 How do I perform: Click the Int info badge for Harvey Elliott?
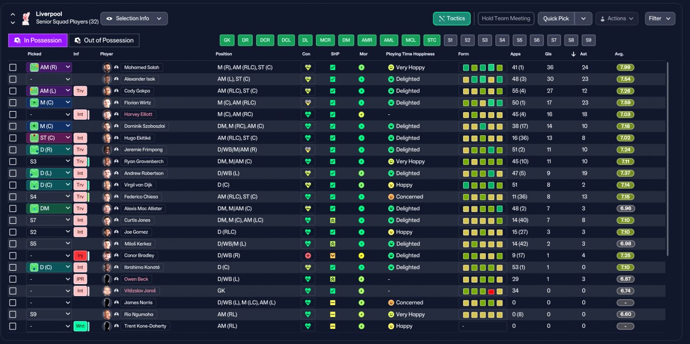click(x=80, y=114)
